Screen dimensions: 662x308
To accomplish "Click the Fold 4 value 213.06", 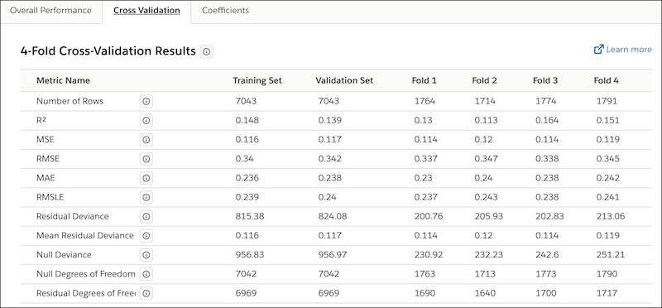I will pos(611,216).
